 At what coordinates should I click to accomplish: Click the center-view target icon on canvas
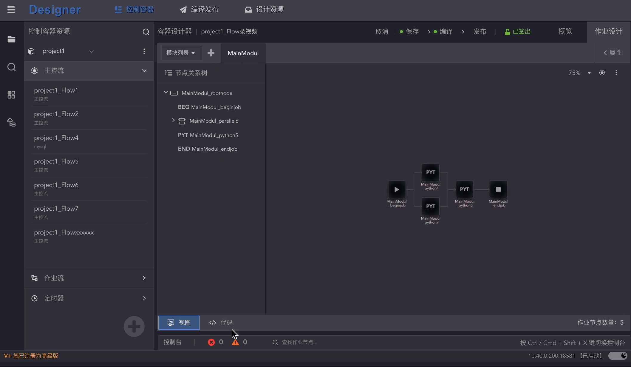[x=602, y=73]
